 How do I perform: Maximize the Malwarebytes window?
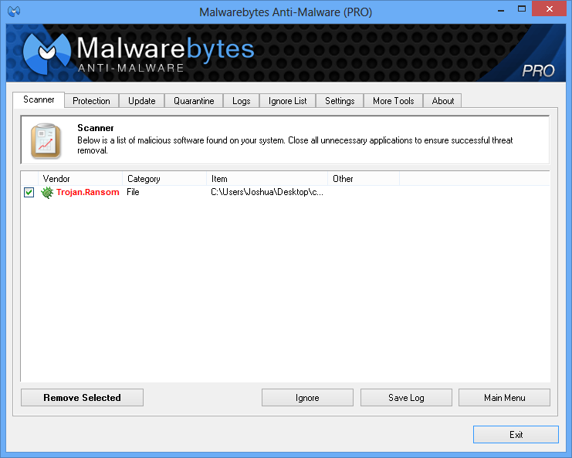tap(522, 9)
